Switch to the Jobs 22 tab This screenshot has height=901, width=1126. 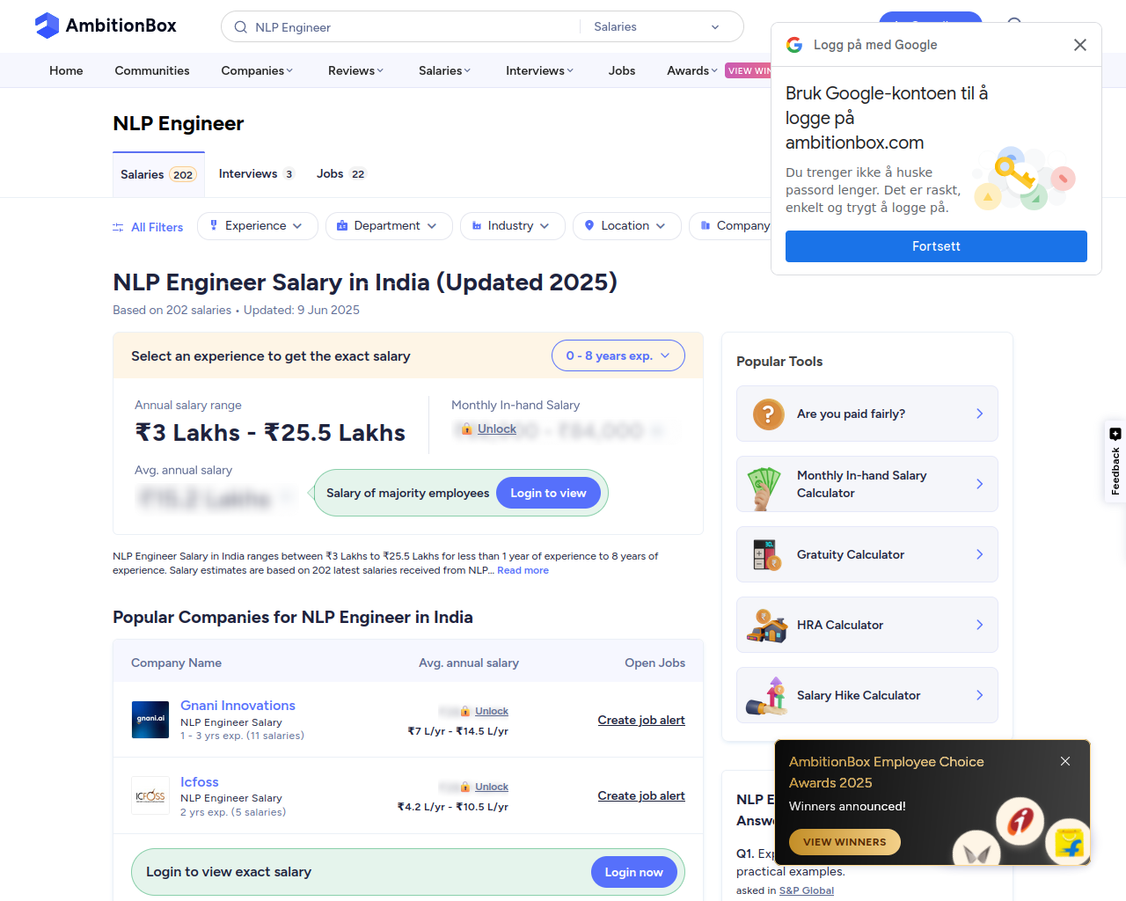(340, 174)
